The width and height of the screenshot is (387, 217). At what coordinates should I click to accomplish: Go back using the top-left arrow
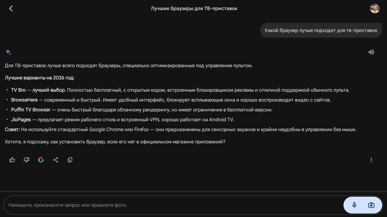pyautogui.click(x=11, y=8)
